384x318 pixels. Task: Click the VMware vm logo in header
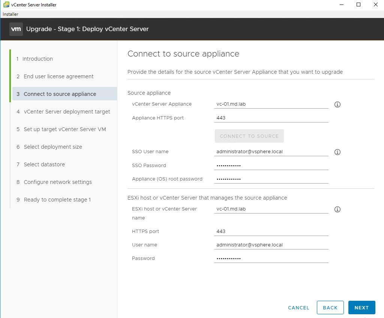click(16, 29)
